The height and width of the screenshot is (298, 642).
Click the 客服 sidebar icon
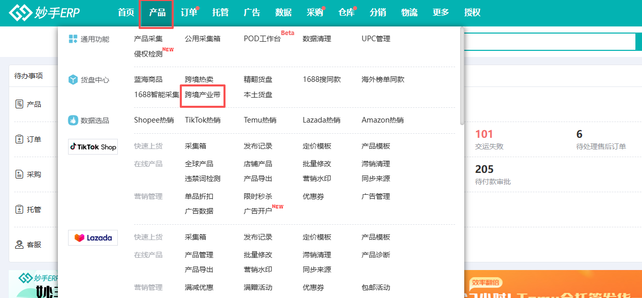coord(19,245)
